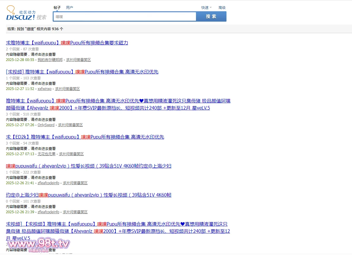
Task: Focus the search keyword input field
Action: point(124,17)
